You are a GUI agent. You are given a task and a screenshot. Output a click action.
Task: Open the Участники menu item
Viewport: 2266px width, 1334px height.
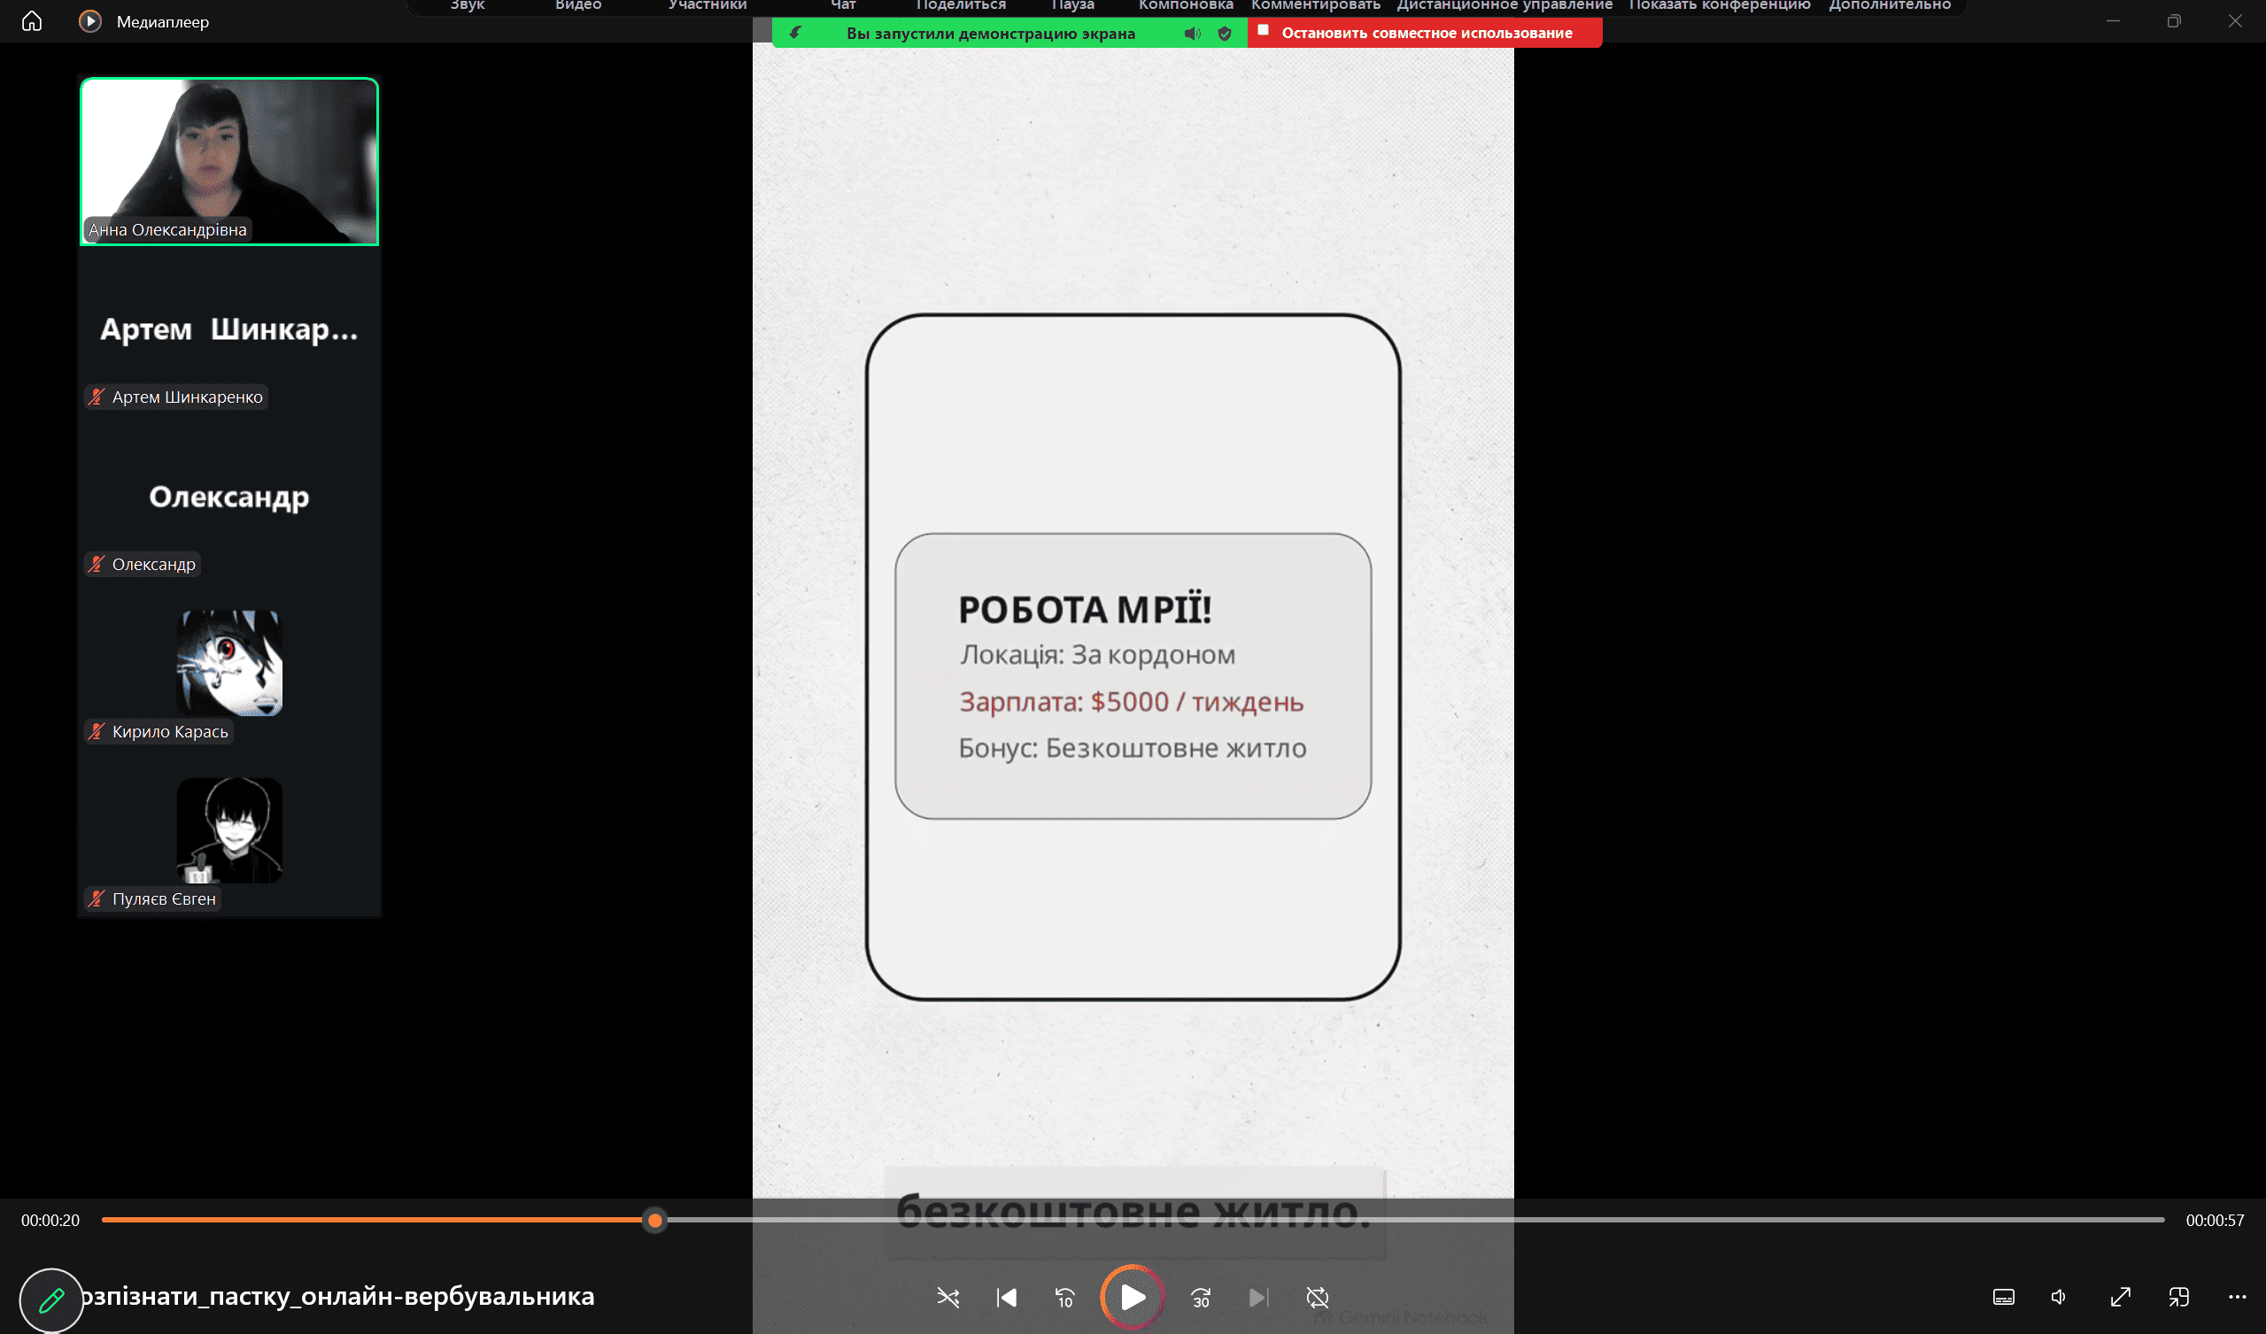[708, 5]
